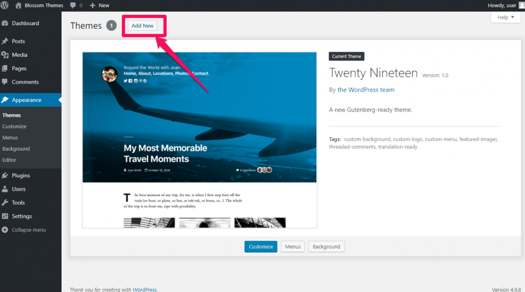Click the Background button below the theme
Viewport: 525px width, 292px height.
click(327, 246)
